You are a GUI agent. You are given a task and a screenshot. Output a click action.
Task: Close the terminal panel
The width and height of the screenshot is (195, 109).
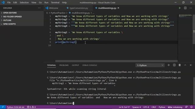pos(191,65)
